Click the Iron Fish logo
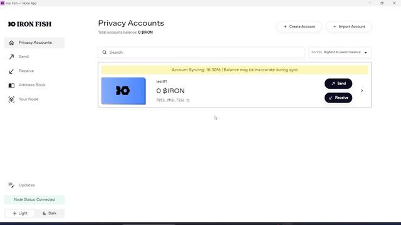The height and width of the screenshot is (225, 401). [x=29, y=24]
